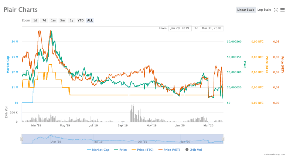The height and width of the screenshot is (163, 293).
Task: Grab the left navigator range handle
Action: click(x=21, y=139)
